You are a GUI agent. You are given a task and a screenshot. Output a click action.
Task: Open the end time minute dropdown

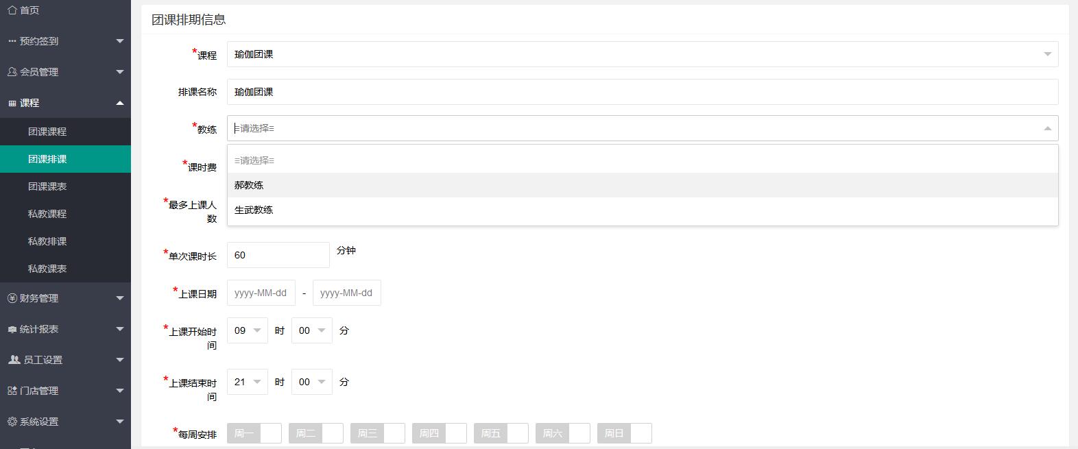[311, 382]
